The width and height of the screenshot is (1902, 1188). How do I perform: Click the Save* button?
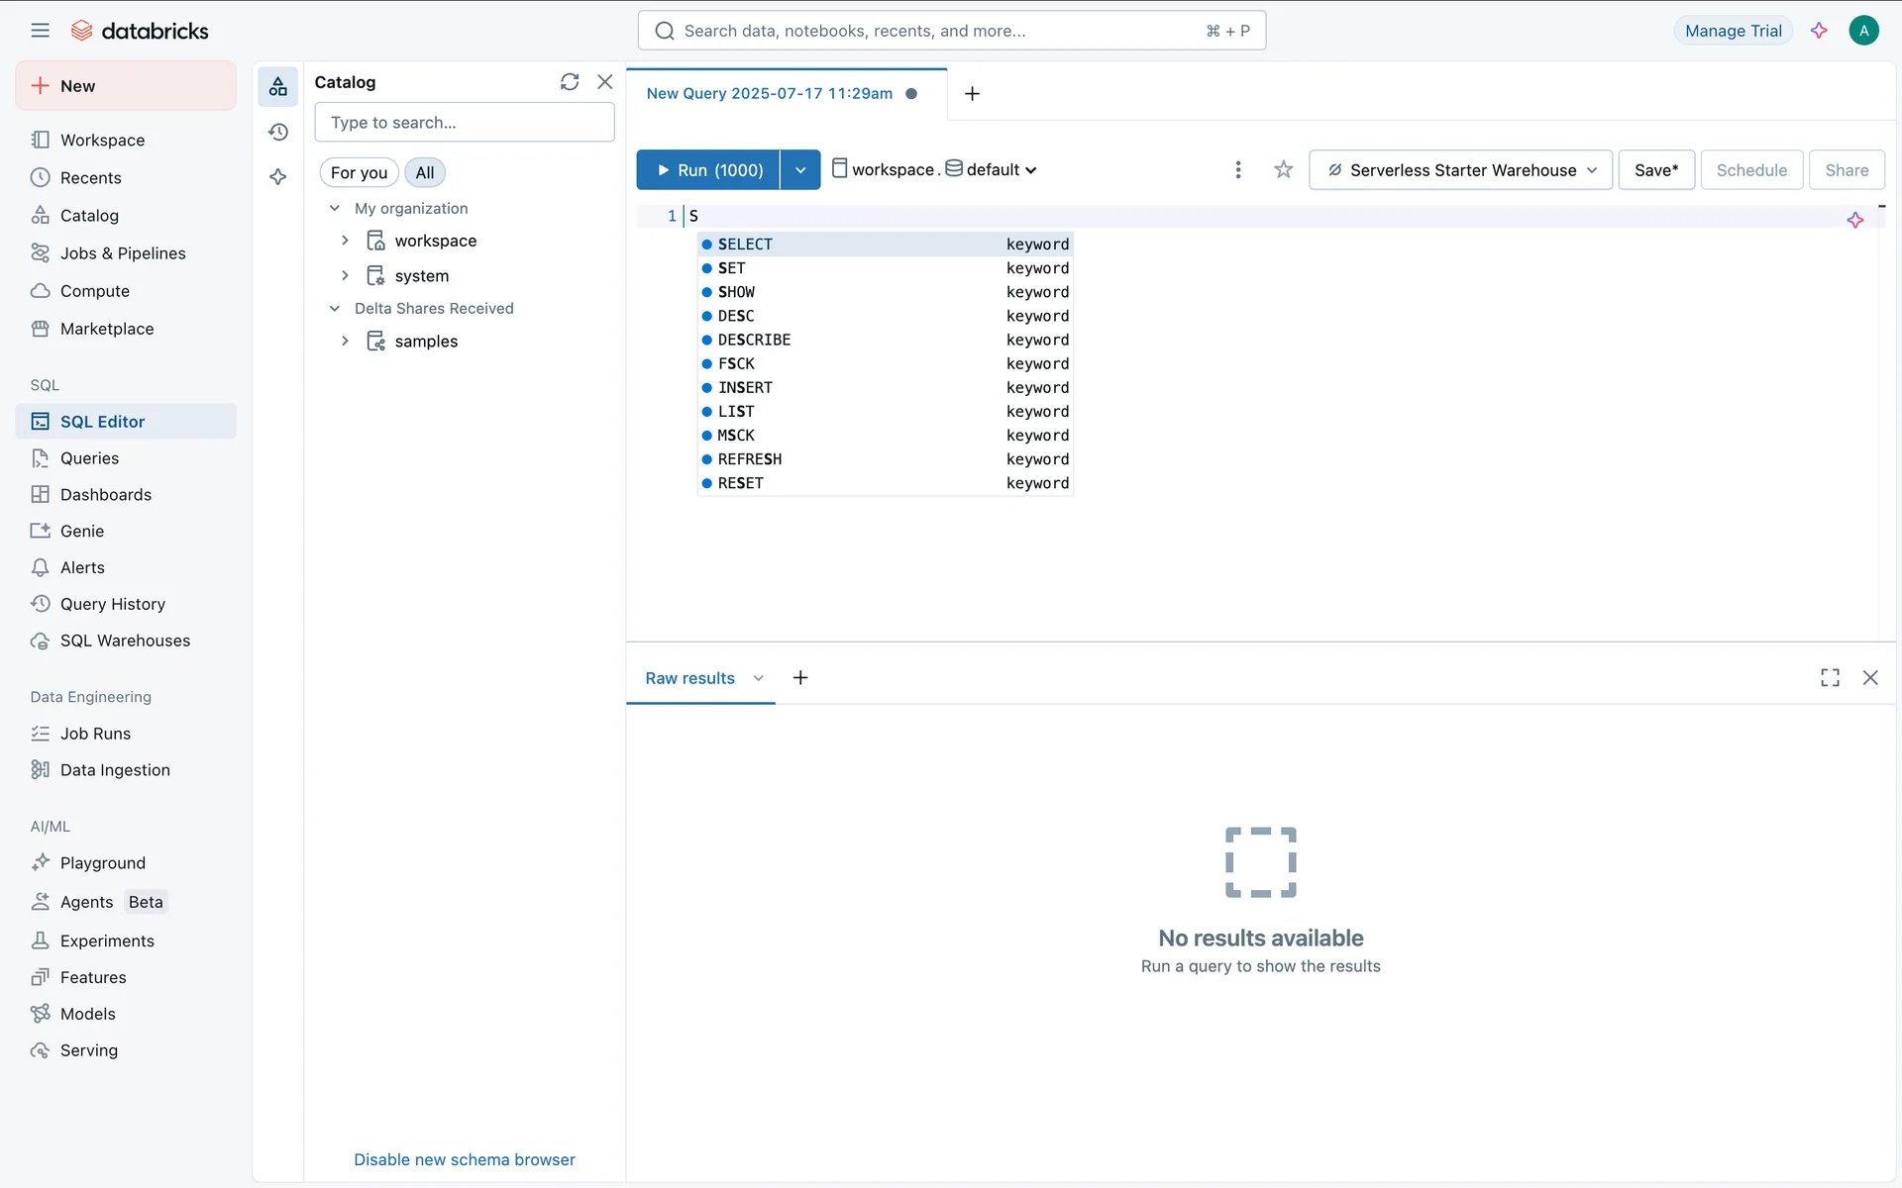[1656, 170]
